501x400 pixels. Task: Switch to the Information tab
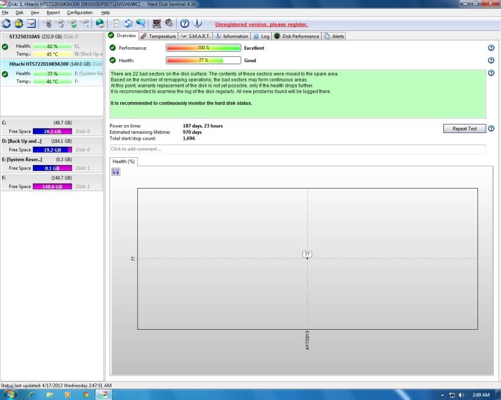coord(231,36)
